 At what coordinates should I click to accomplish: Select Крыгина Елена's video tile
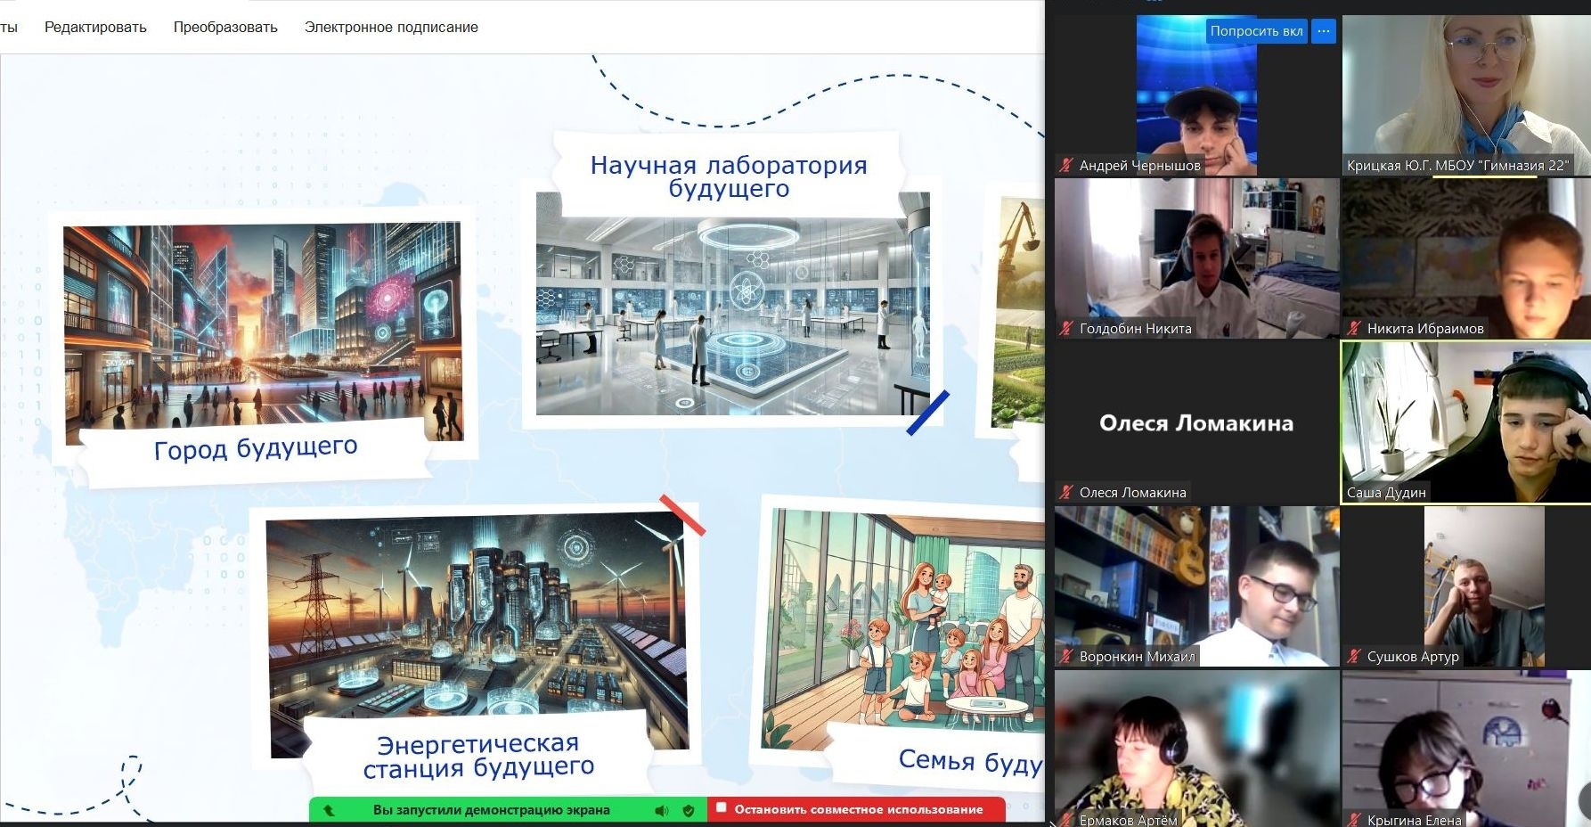[1466, 749]
